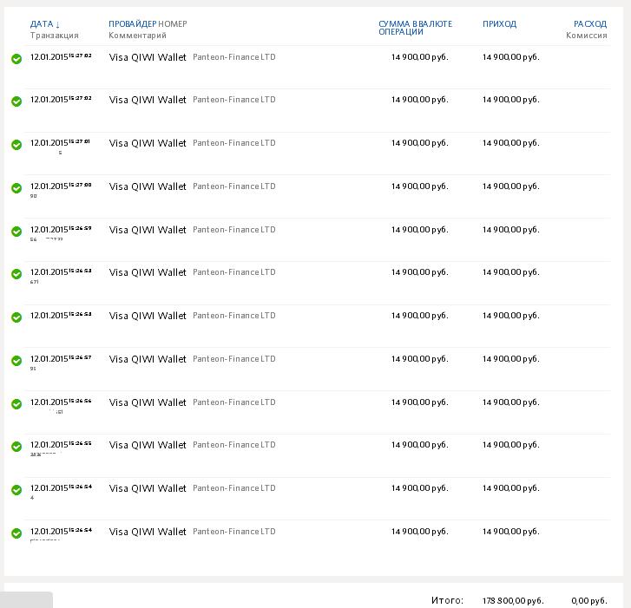
Task: Click the success icon for the 15:36:55 transaction
Action: pos(16,447)
